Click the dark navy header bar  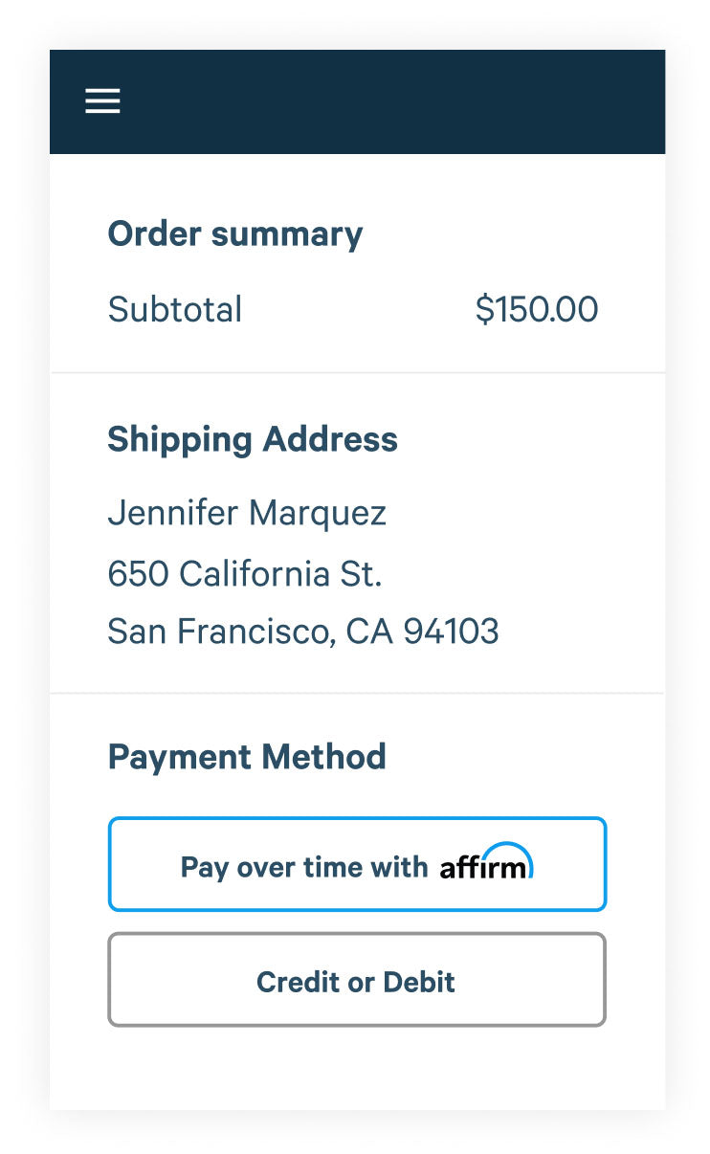pos(383,101)
